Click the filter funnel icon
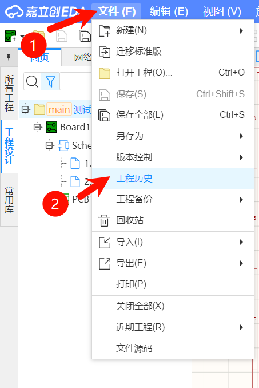259x388 pixels. [50, 81]
